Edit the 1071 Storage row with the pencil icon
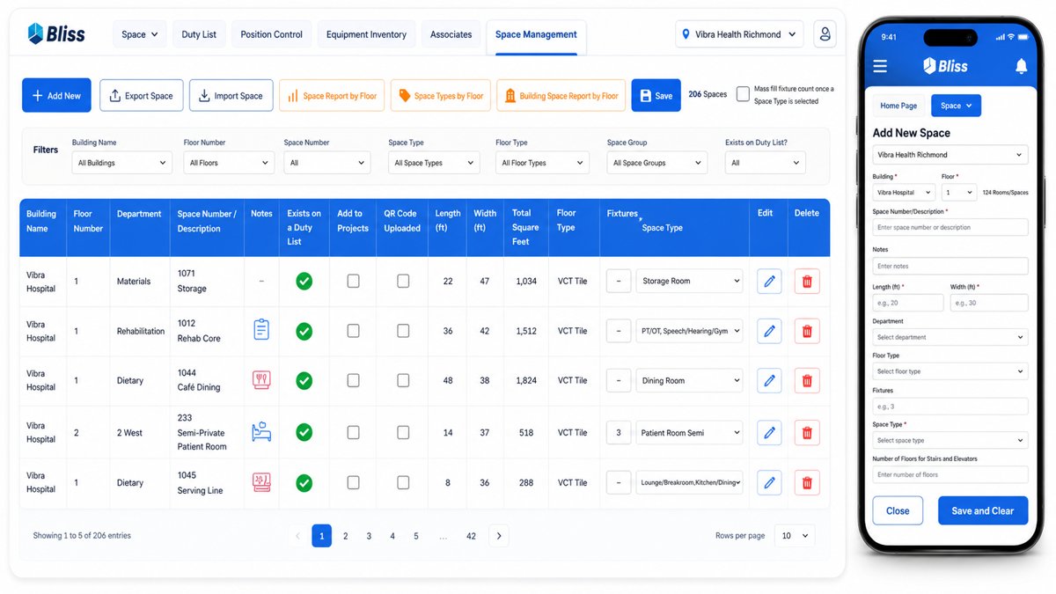The image size is (1056, 594). [x=769, y=282]
